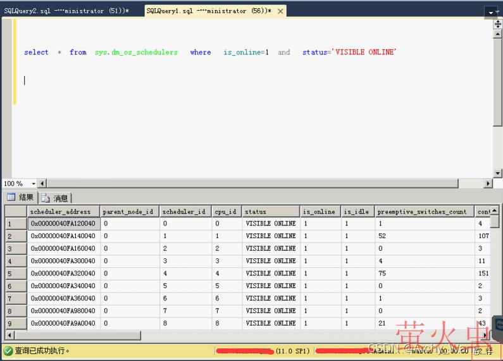Image resolution: width=503 pixels, height=361 pixels.
Task: Click the scheduler_address column header
Action: 61,212
